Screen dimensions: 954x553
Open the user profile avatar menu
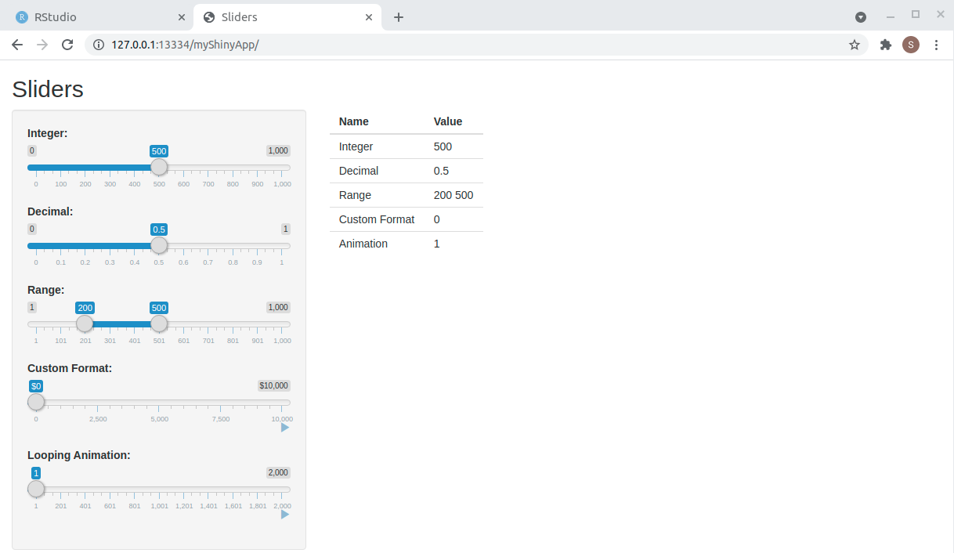910,45
